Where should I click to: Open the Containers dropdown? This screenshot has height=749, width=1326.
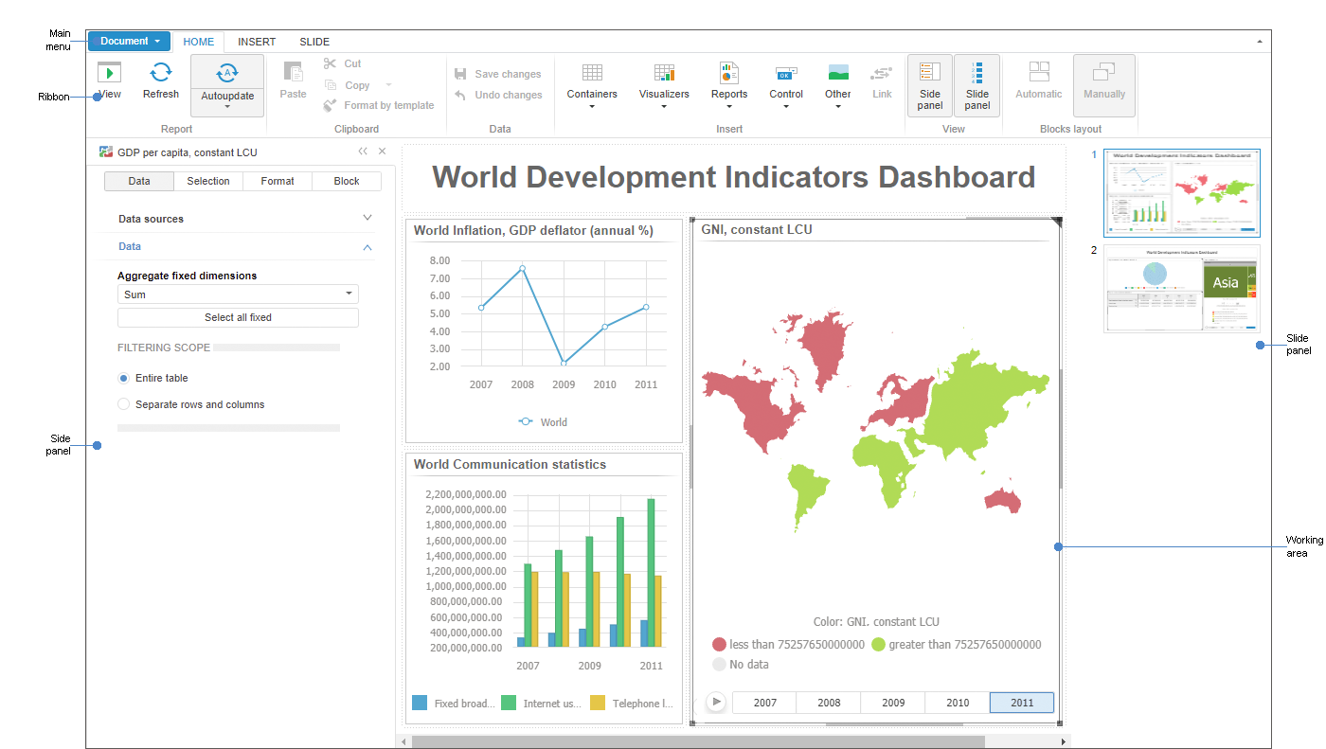591,85
